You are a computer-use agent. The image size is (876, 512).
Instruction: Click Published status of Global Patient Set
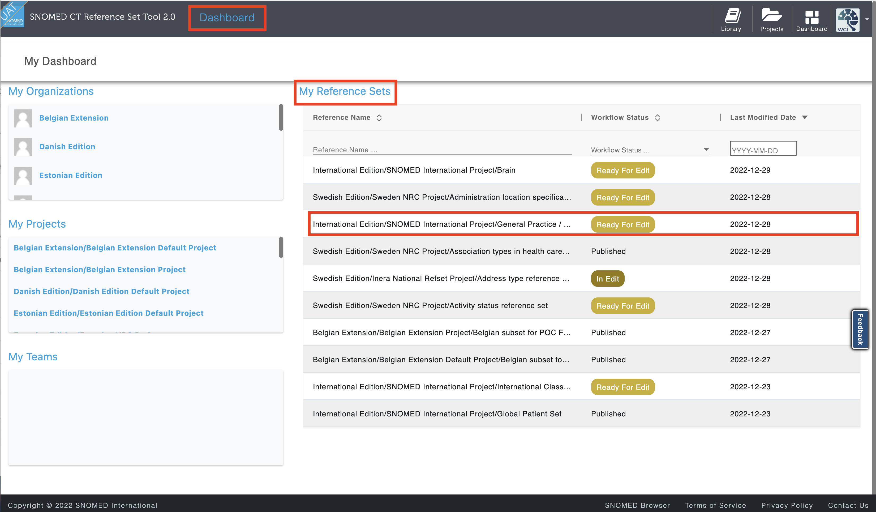pyautogui.click(x=608, y=414)
